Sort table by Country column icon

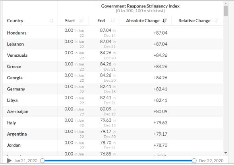[51, 21]
